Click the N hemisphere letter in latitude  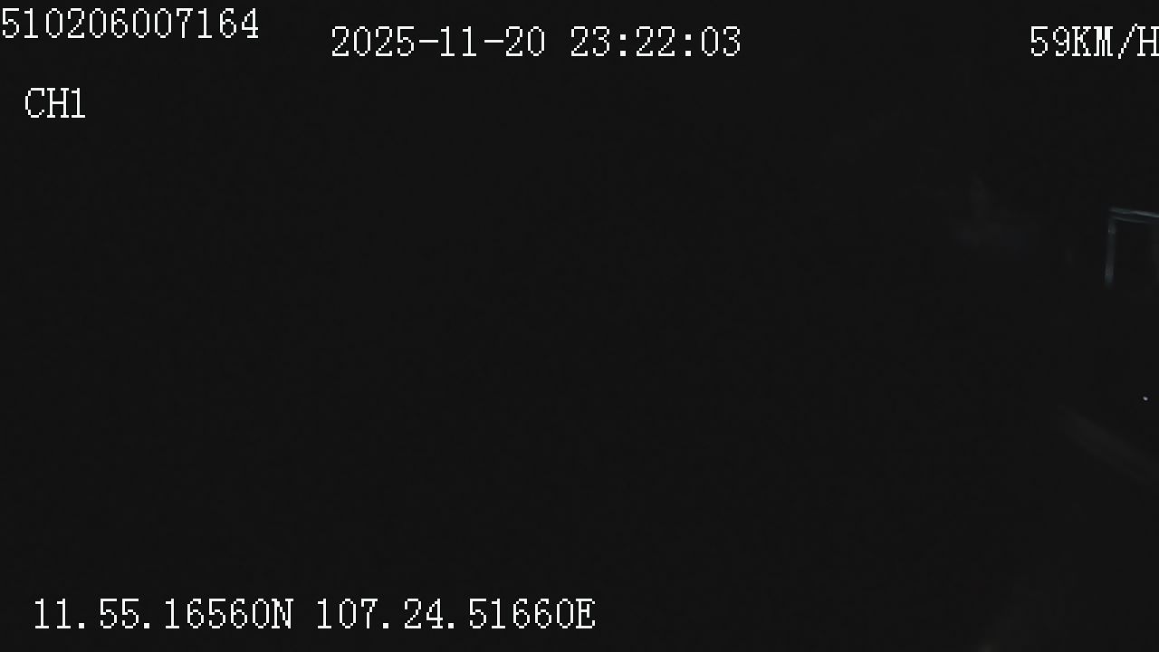[283, 615]
